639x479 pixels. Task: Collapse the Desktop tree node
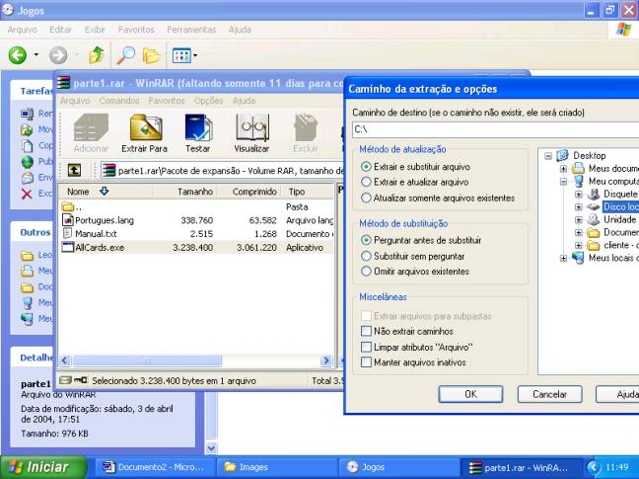tap(548, 156)
